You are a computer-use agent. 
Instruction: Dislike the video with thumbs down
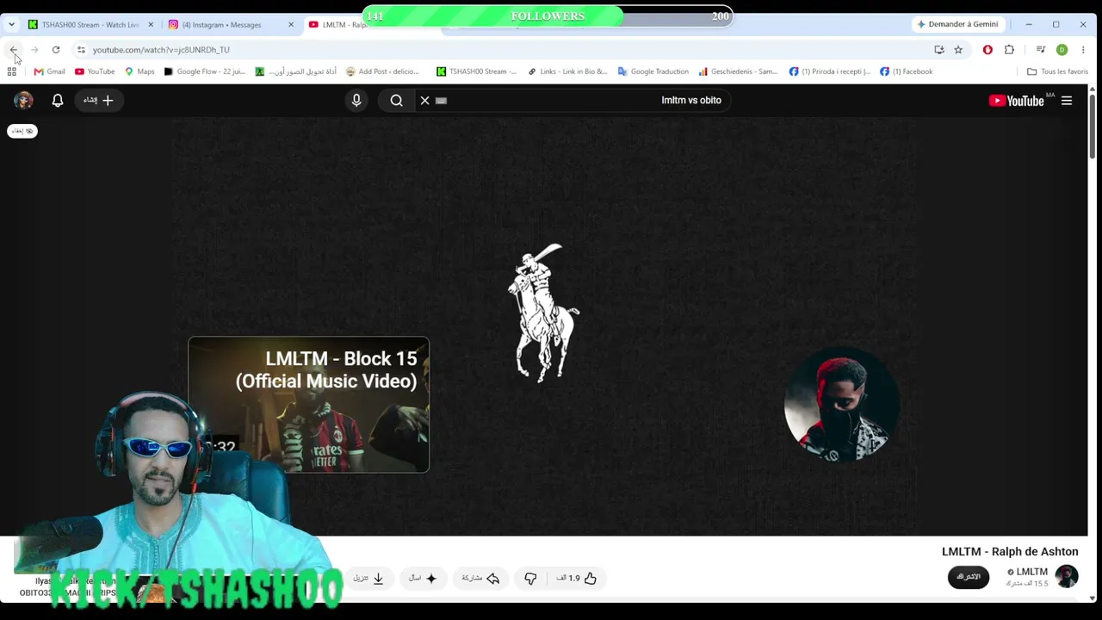point(530,579)
